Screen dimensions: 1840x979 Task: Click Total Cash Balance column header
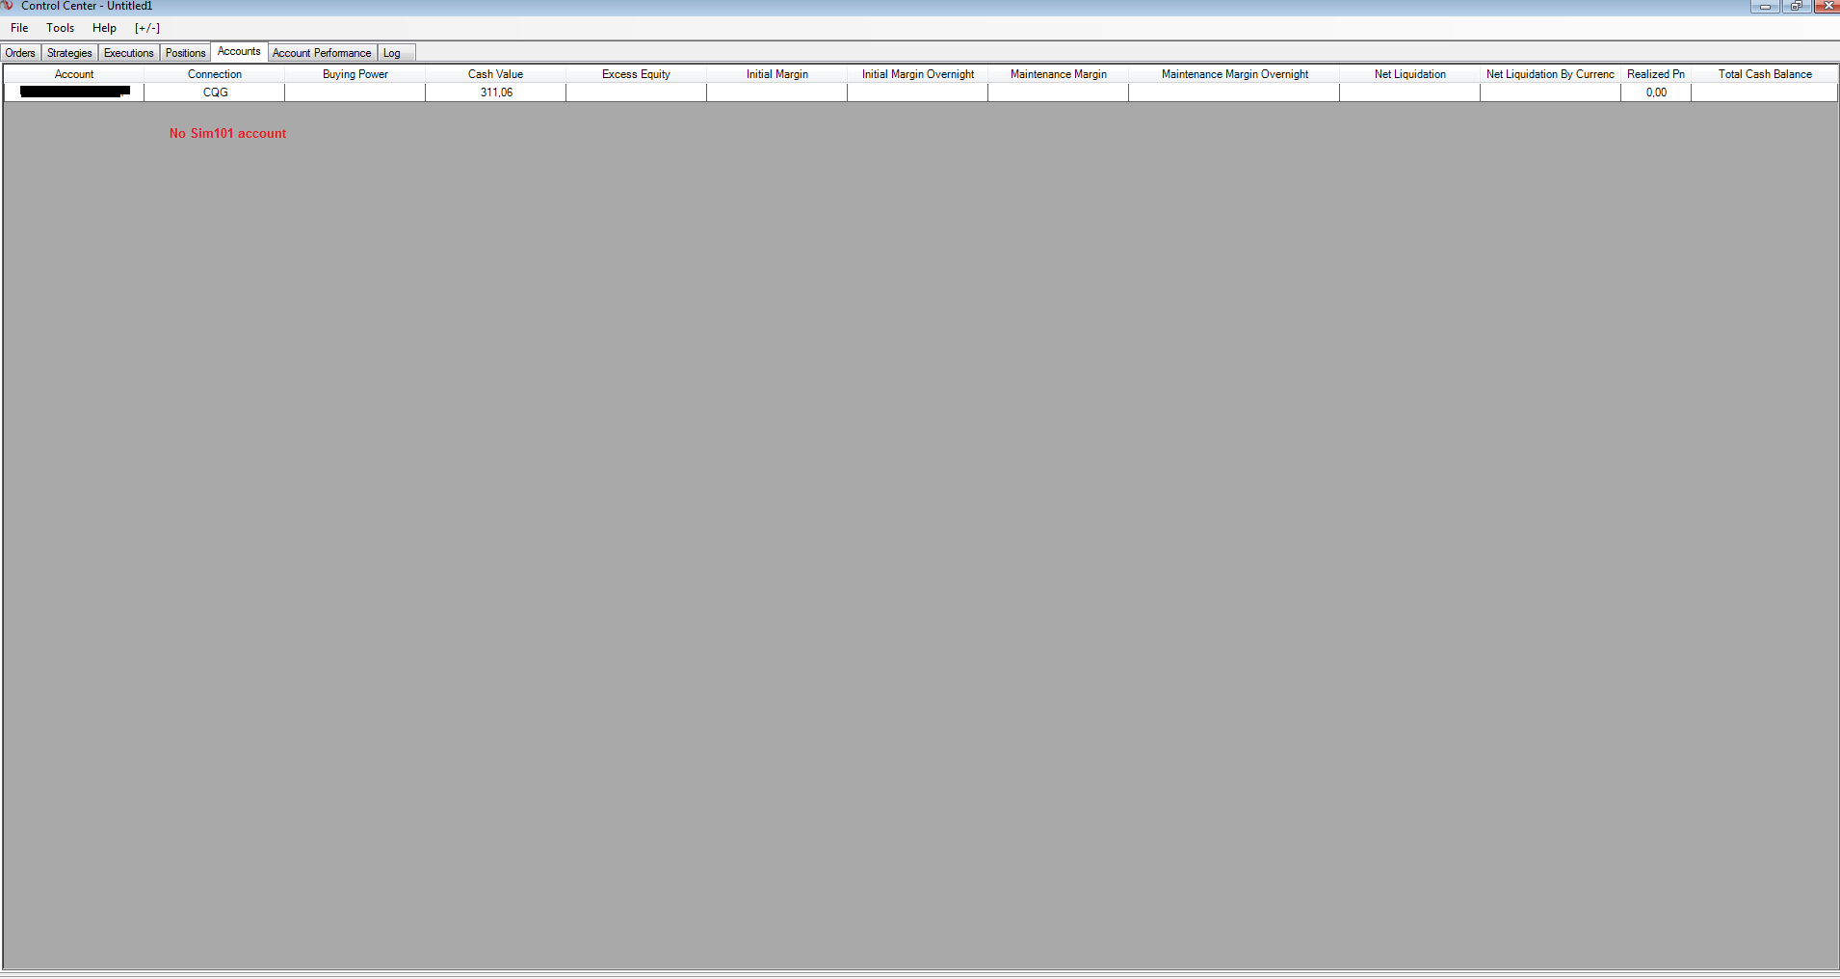[x=1765, y=74]
